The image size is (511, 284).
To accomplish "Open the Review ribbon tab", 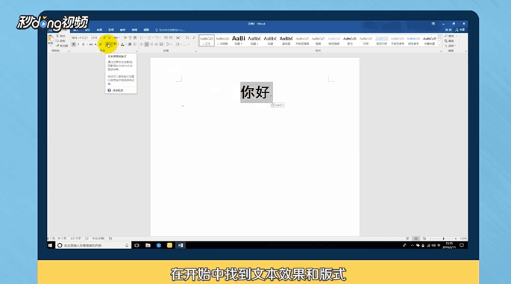I will point(134,30).
